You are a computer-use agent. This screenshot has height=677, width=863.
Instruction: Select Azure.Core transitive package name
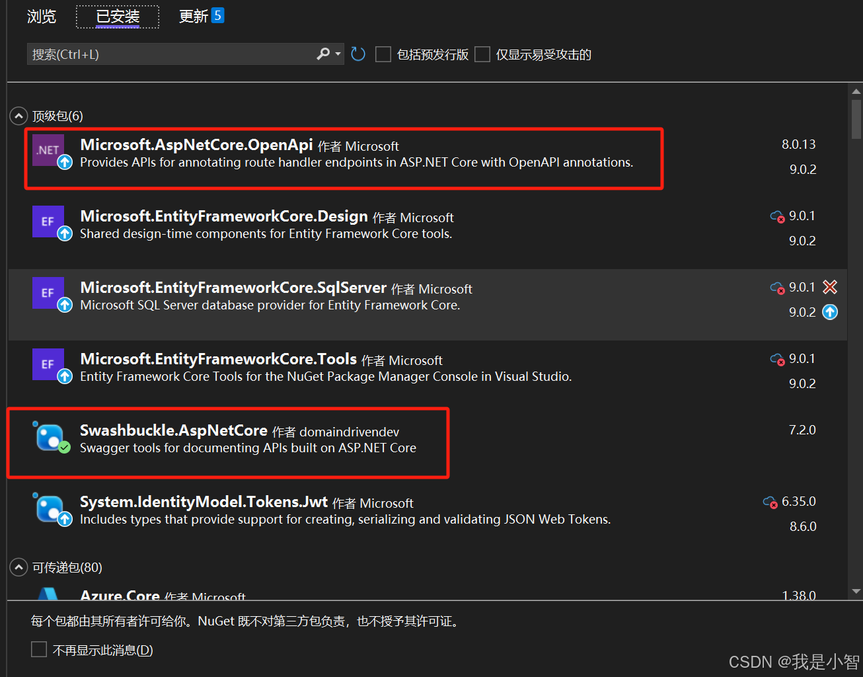120,595
